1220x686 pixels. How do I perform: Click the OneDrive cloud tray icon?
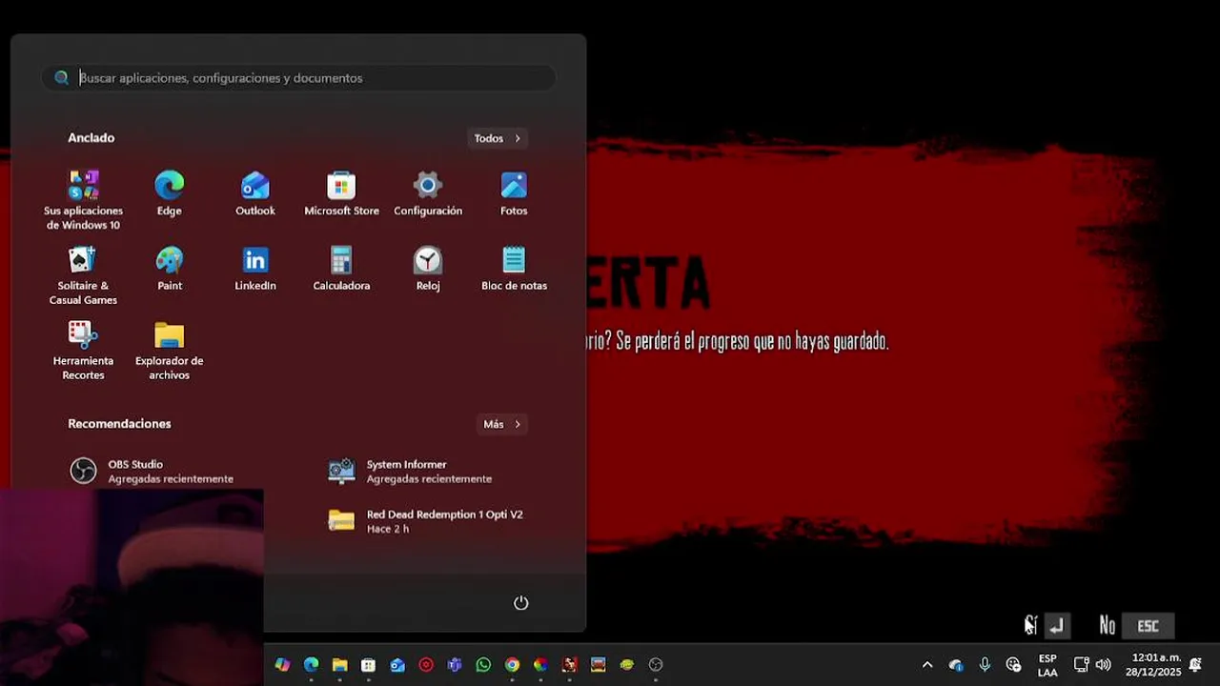pos(956,665)
